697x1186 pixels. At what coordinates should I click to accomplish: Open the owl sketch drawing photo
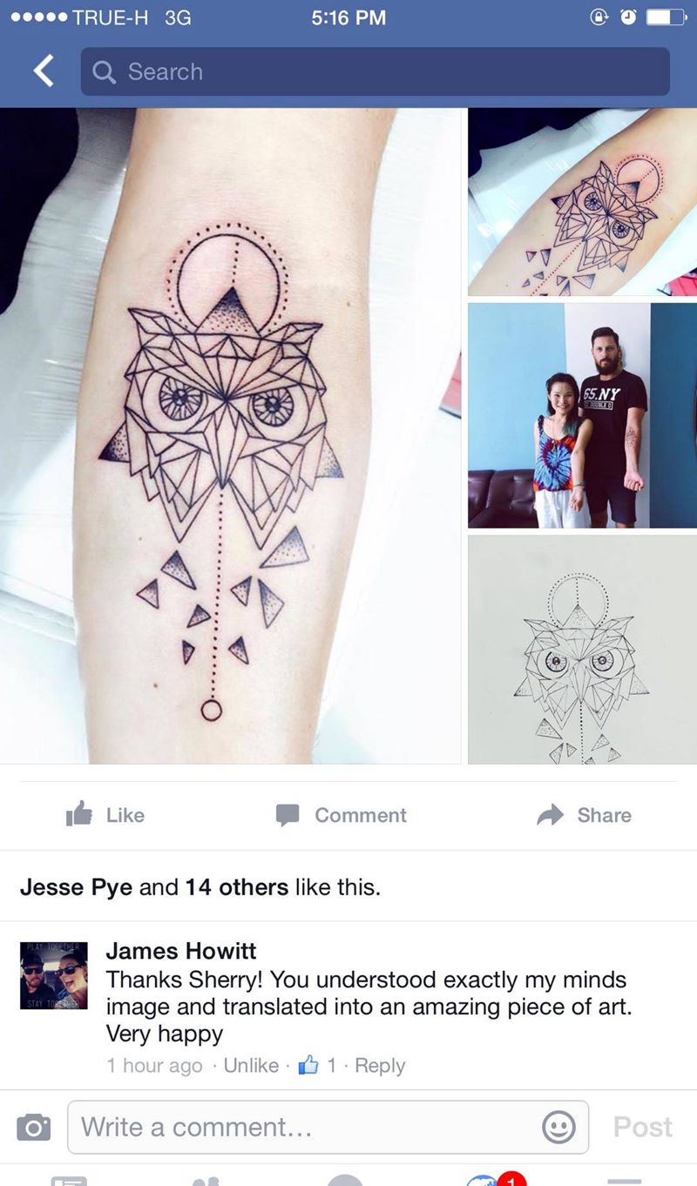pyautogui.click(x=582, y=650)
